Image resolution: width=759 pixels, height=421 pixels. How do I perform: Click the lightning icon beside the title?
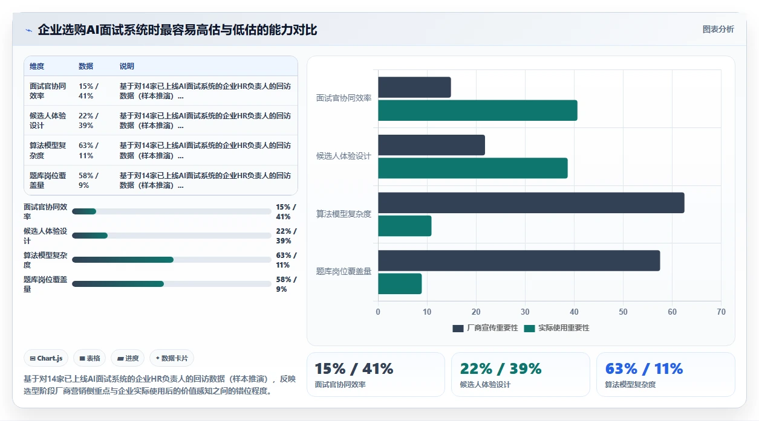pyautogui.click(x=28, y=30)
